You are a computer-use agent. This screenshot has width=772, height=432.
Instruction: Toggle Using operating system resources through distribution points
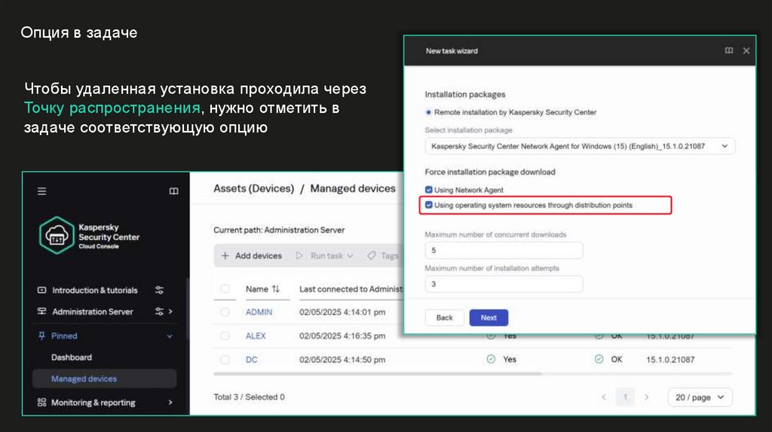tap(428, 205)
